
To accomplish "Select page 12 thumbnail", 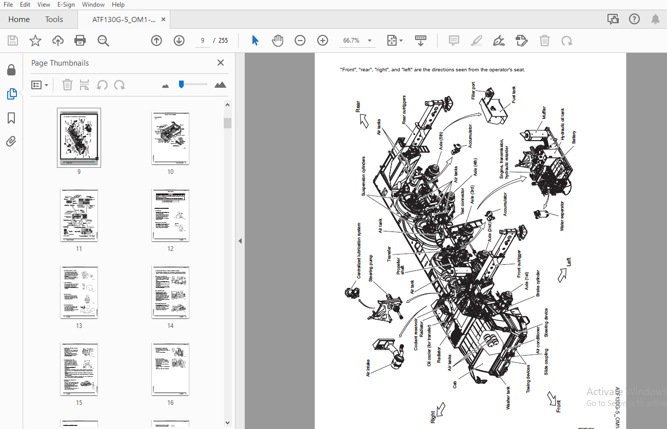I will [x=170, y=215].
